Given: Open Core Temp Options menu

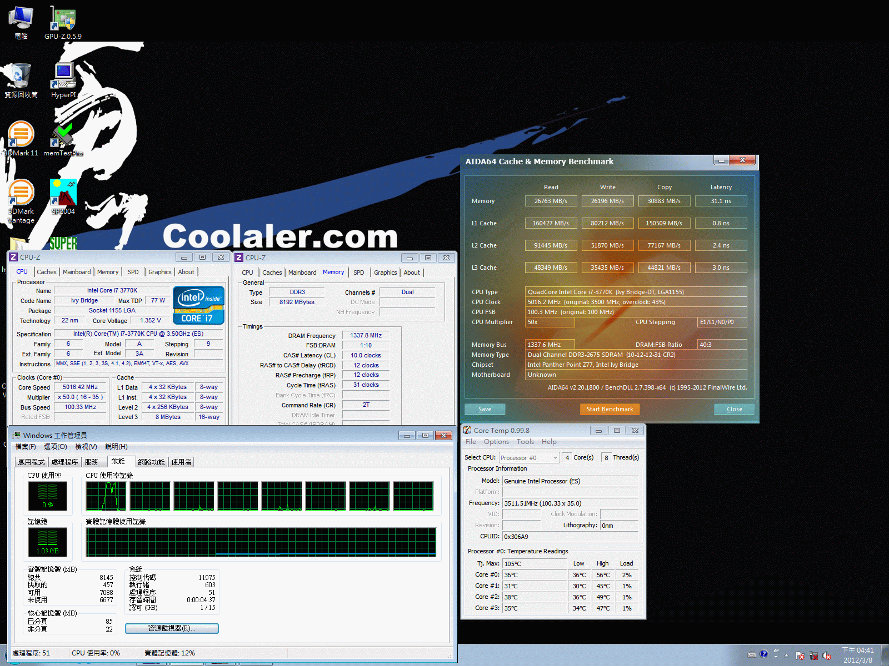Looking at the screenshot, I should coord(496,442).
